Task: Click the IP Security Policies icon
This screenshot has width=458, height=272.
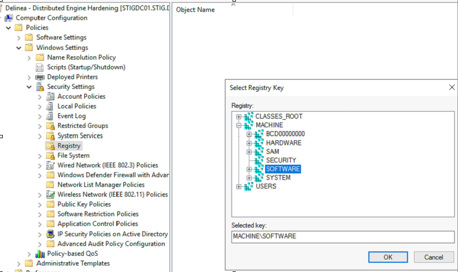Action: pos(51,234)
